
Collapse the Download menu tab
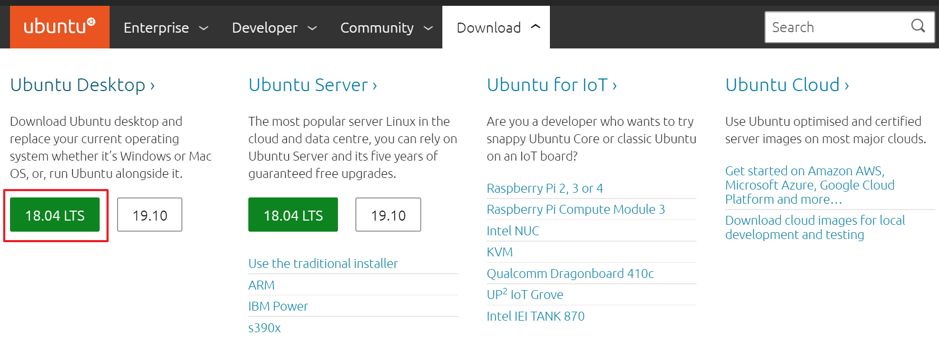[x=496, y=27]
